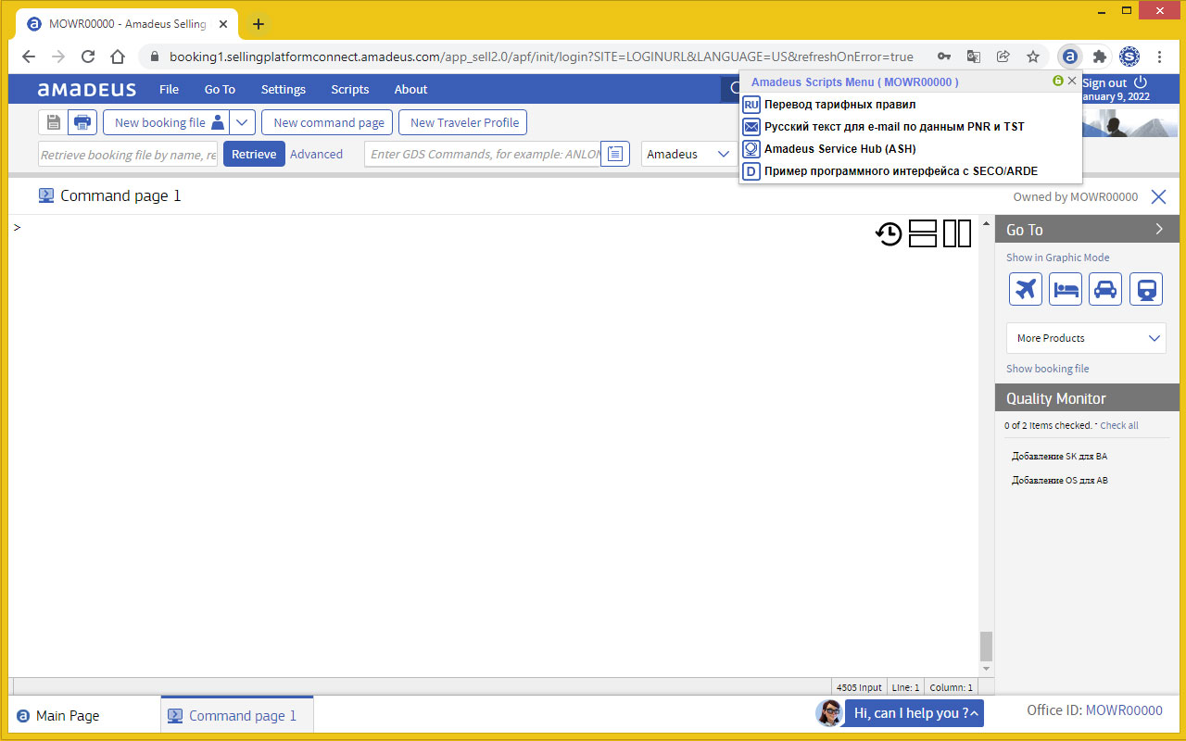Screen dimensions: 1186x741
Task: Focus the Enter GDS Commands field
Action: pyautogui.click(x=483, y=154)
